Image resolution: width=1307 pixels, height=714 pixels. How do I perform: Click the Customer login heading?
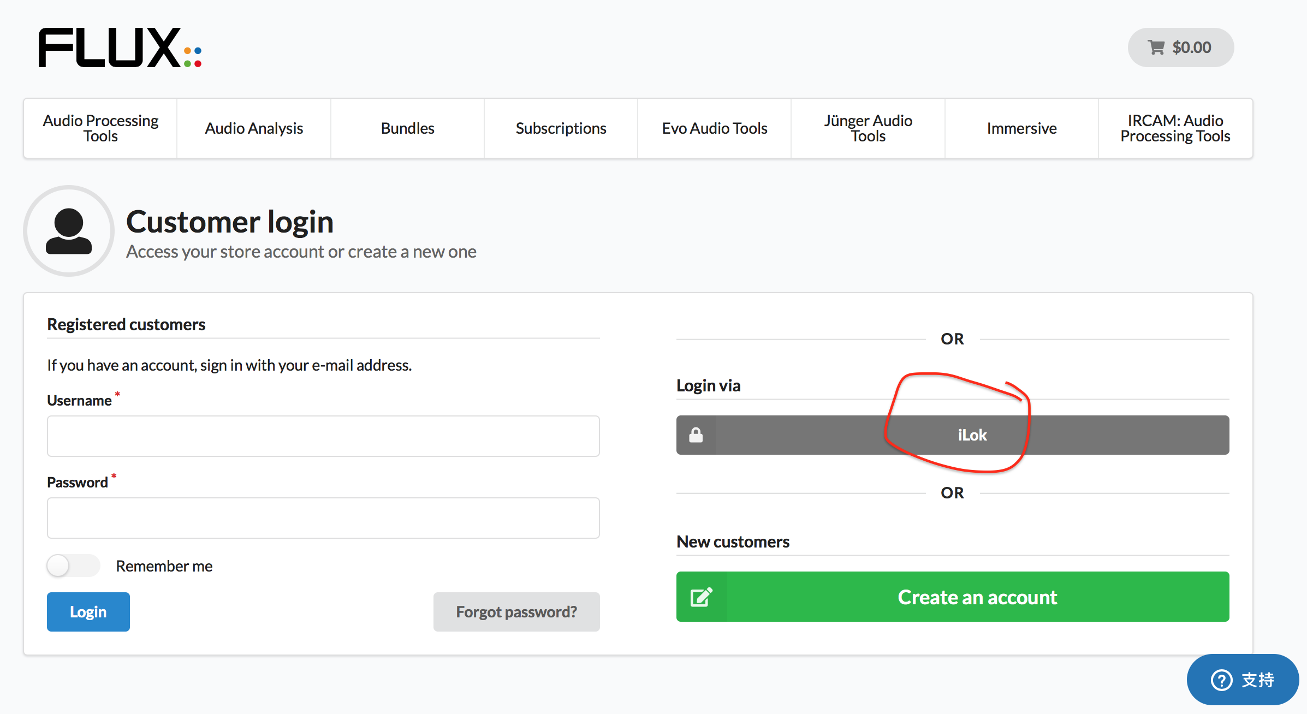pos(230,222)
